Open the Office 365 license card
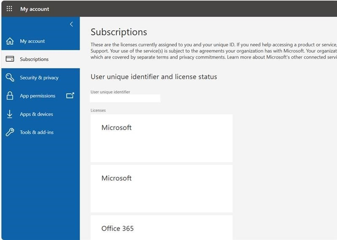 161,228
